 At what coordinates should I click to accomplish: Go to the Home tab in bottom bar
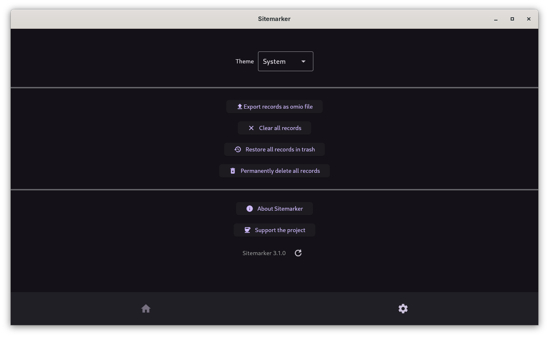point(146,309)
